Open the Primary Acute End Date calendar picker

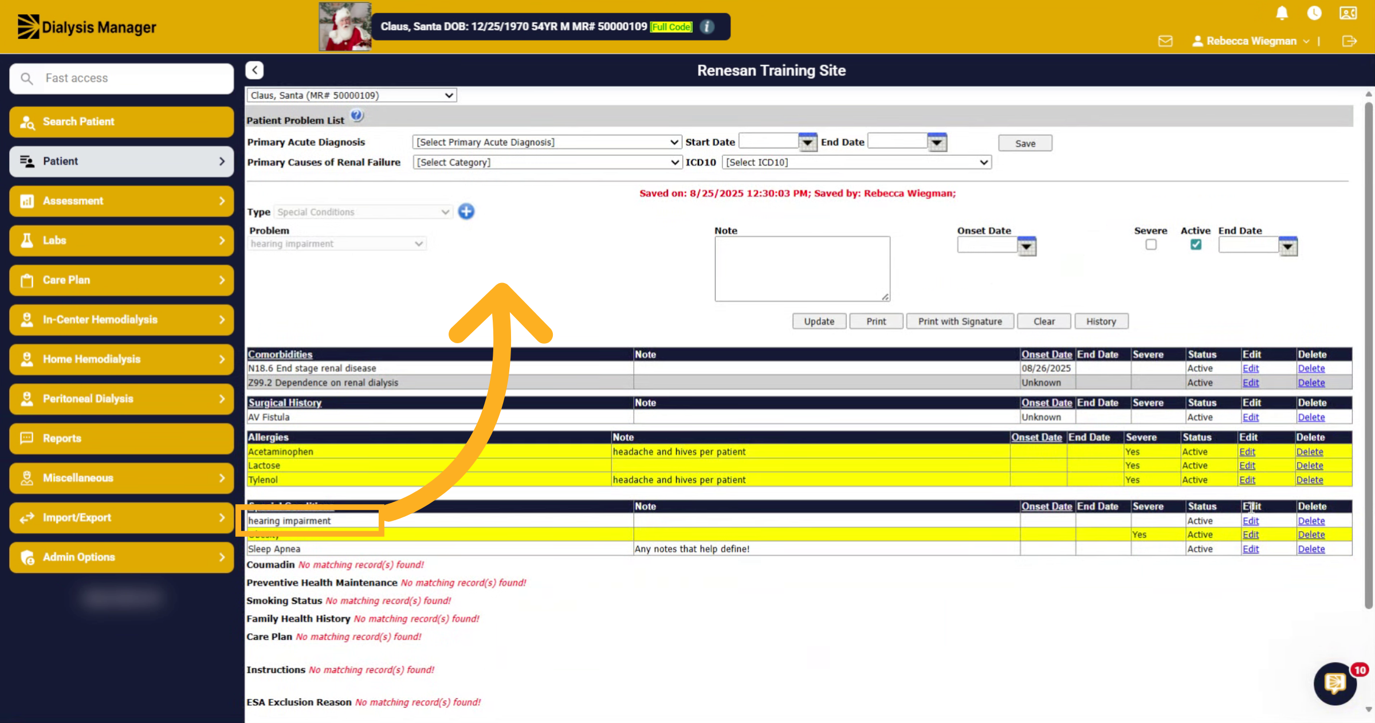pos(937,142)
